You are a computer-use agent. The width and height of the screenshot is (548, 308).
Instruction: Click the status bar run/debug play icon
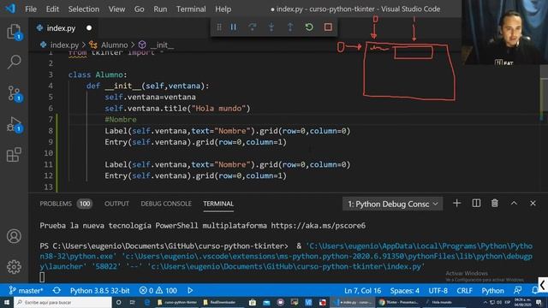tap(190, 291)
